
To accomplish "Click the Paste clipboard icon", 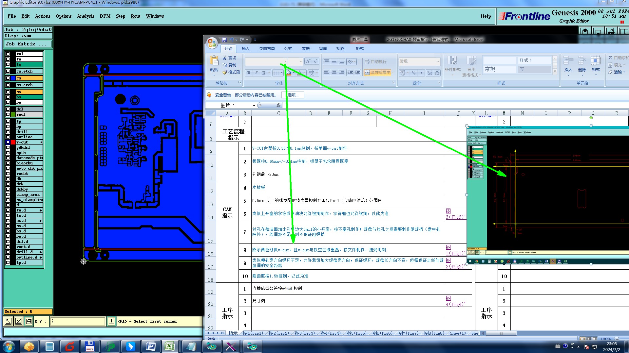I will (214, 61).
